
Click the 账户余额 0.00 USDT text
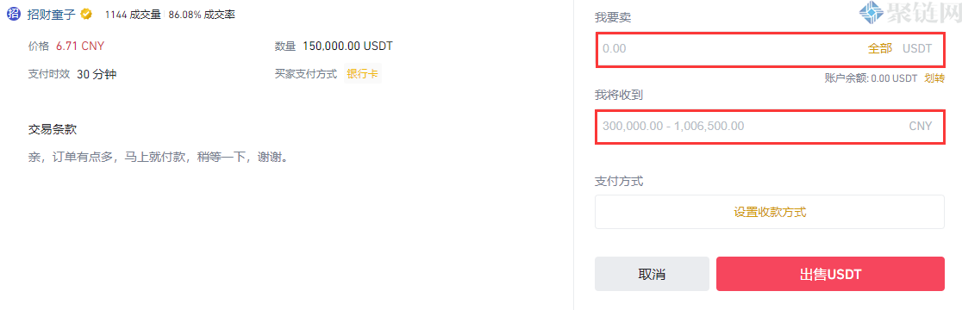click(x=871, y=77)
